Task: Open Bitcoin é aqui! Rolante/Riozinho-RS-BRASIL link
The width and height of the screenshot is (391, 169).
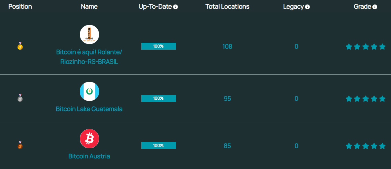Action: [89, 57]
